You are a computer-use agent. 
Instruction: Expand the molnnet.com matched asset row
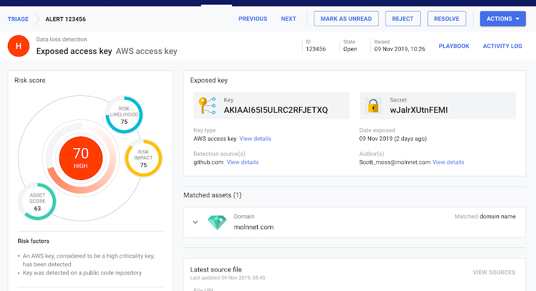click(x=195, y=222)
